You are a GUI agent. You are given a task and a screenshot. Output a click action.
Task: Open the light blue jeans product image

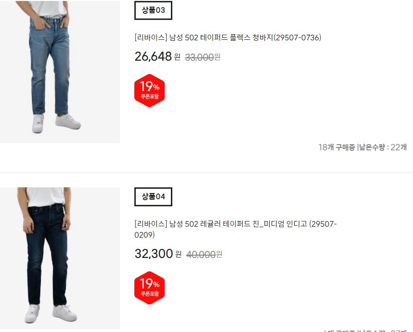tap(60, 72)
